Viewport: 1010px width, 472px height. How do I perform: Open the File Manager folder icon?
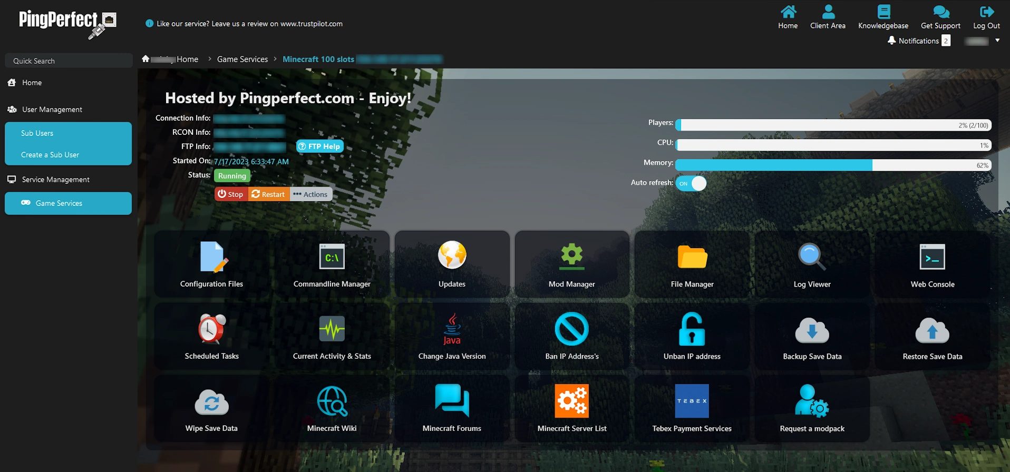coord(692,258)
